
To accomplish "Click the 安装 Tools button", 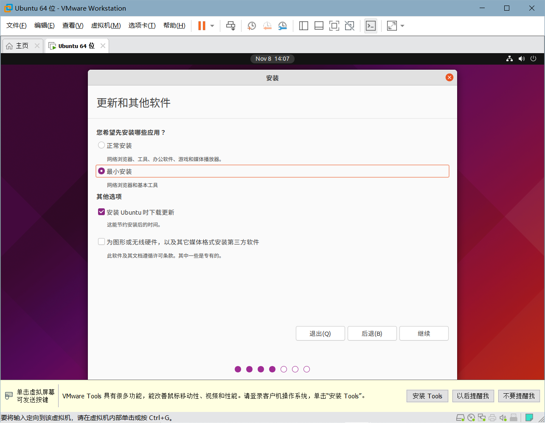I will tap(427, 396).
